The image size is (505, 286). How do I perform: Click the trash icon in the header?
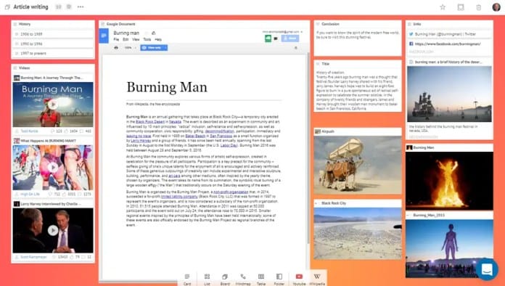click(479, 7)
